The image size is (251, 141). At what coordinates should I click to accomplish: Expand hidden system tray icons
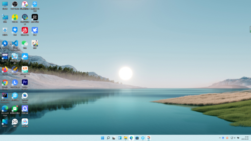tap(220, 138)
